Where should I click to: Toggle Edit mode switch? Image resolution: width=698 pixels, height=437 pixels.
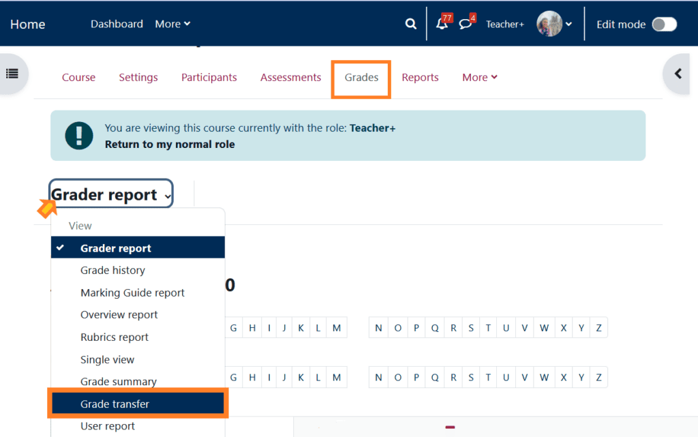664,25
